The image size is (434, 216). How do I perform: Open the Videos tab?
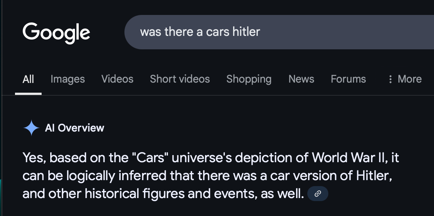point(117,79)
